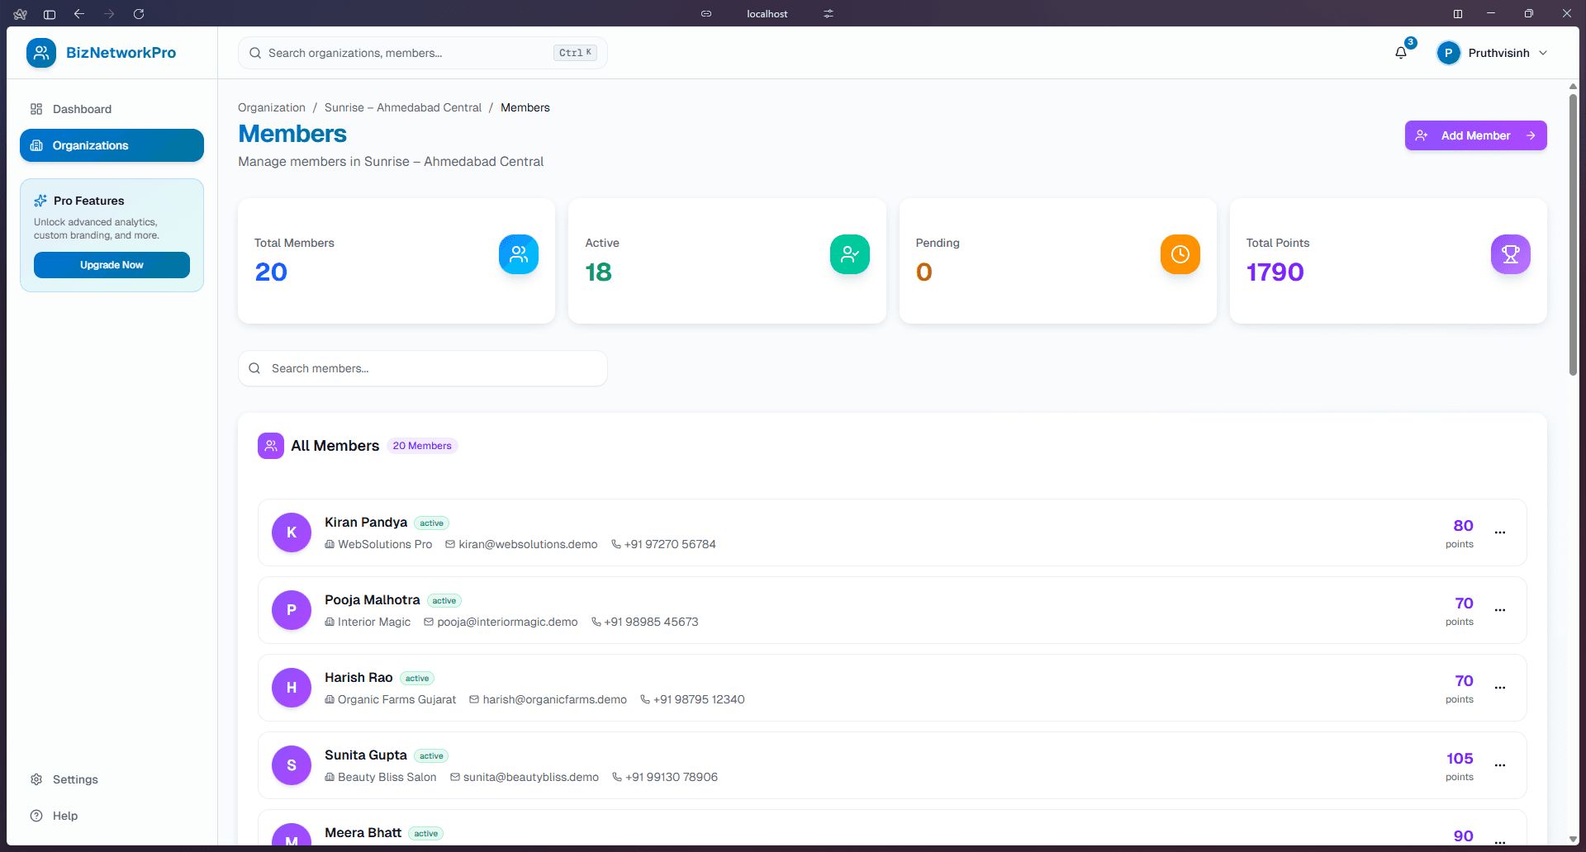Open actions menu for Sunita Gupta
1586x852 pixels.
(x=1501, y=765)
